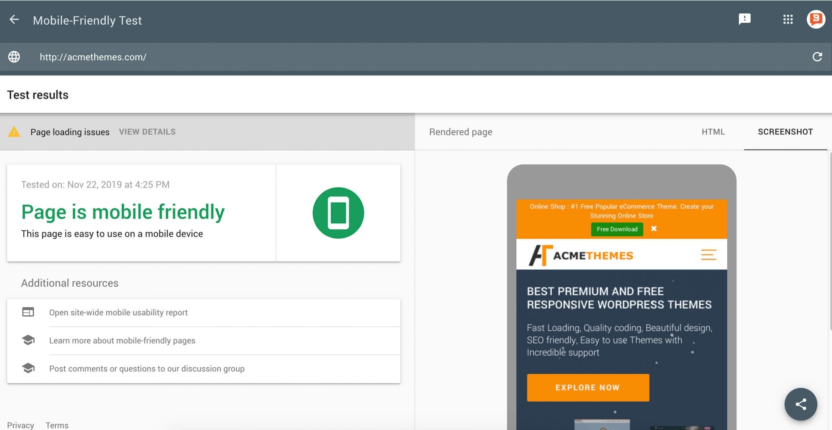Click the 'Fast Loading, Quality coding' paragraph
The height and width of the screenshot is (430, 832).
[619, 340]
